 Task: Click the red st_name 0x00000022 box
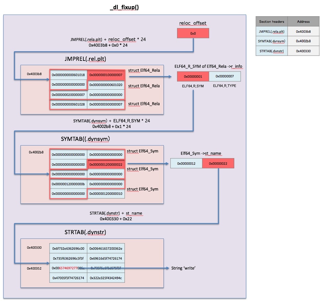point(218,163)
